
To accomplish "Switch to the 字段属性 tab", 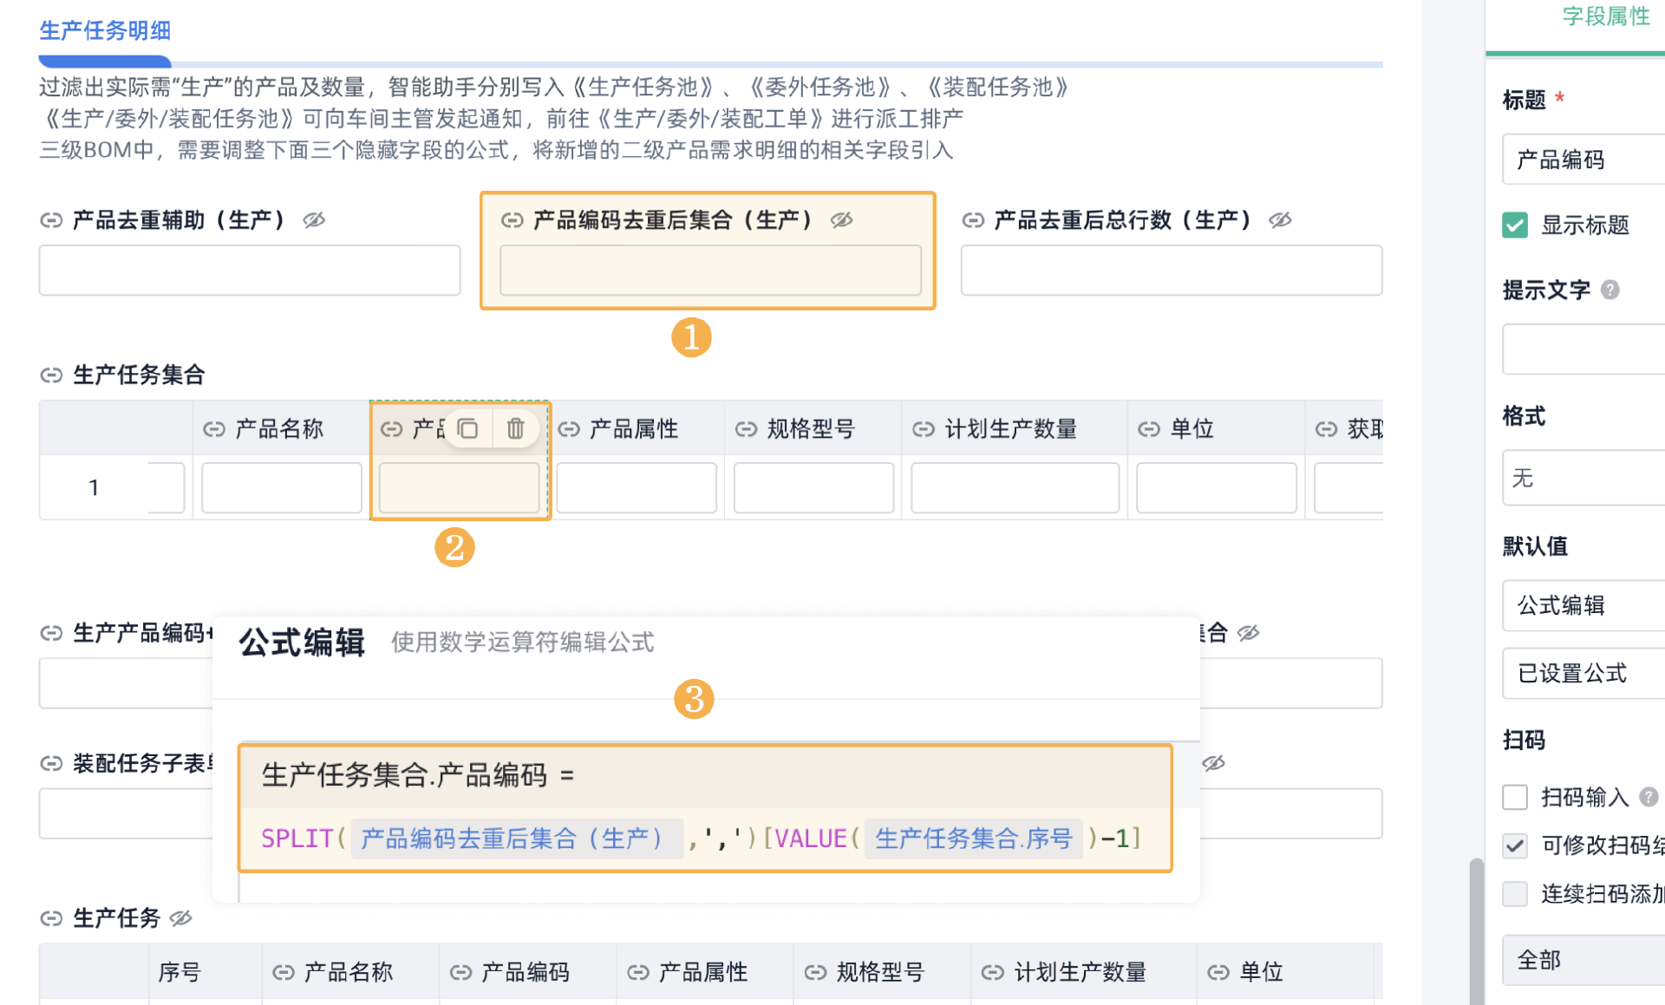I will pyautogui.click(x=1605, y=16).
